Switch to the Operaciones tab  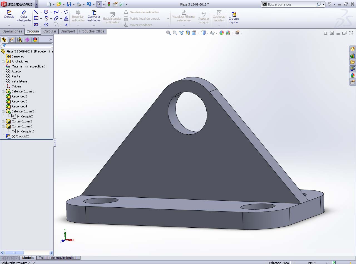[12, 31]
